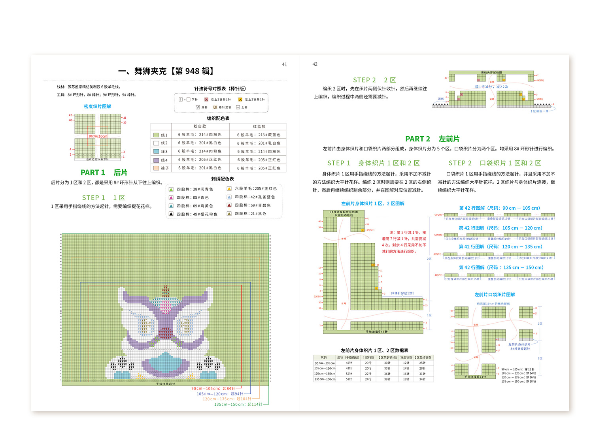This screenshot has height=444, width=593.
Task: Click page number 41
Action: (285, 64)
